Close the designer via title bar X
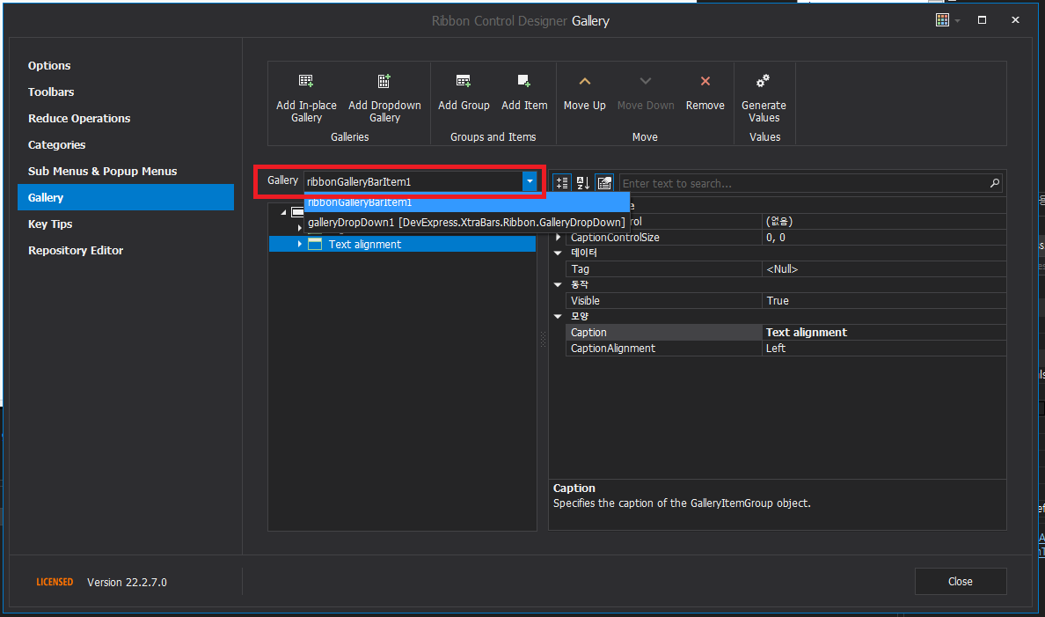Screen dimensions: 1045x617 pyautogui.click(x=1015, y=20)
